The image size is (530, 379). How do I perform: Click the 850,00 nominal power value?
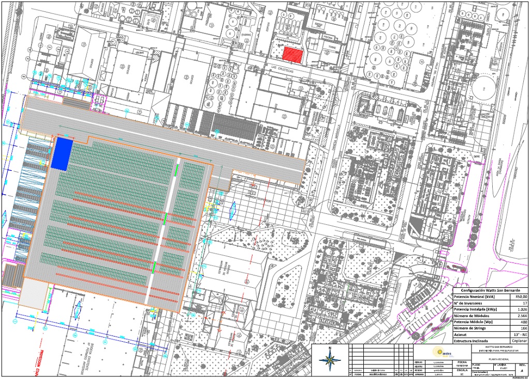521,297
